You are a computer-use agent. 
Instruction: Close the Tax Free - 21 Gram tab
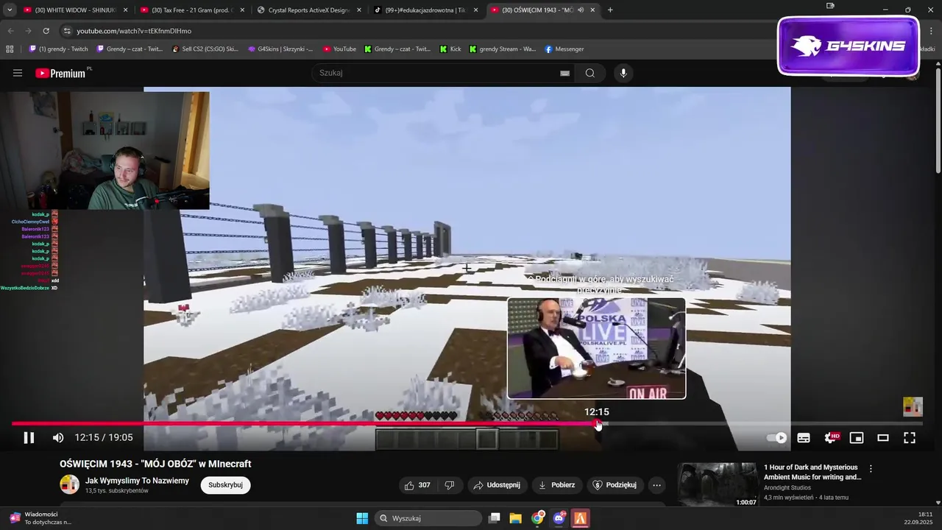(x=242, y=10)
